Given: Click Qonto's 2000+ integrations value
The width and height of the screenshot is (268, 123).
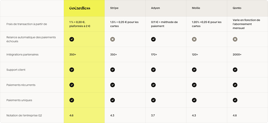Looking at the screenshot, I should click(x=237, y=54).
